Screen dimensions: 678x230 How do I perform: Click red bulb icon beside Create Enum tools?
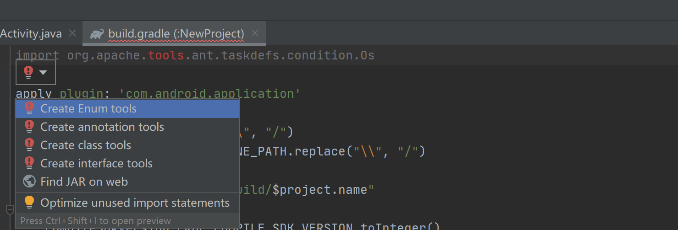29,108
